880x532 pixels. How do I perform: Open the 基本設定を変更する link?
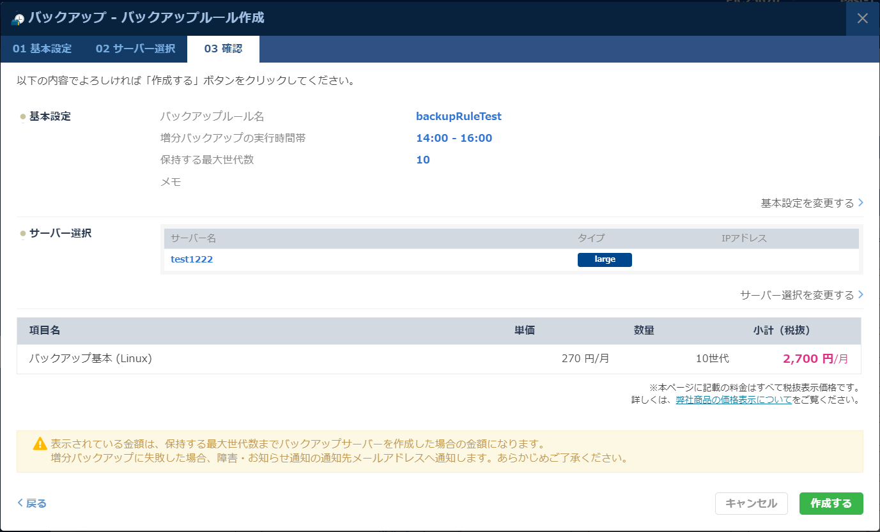click(x=807, y=203)
